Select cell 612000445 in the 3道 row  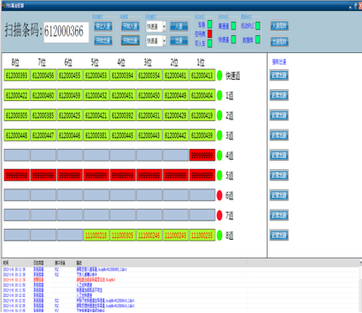pyautogui.click(x=122, y=135)
